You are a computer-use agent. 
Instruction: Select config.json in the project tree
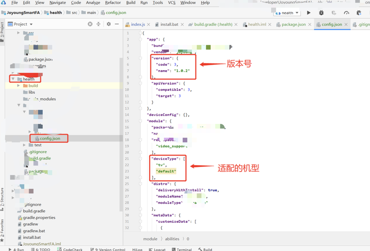[x=50, y=139]
